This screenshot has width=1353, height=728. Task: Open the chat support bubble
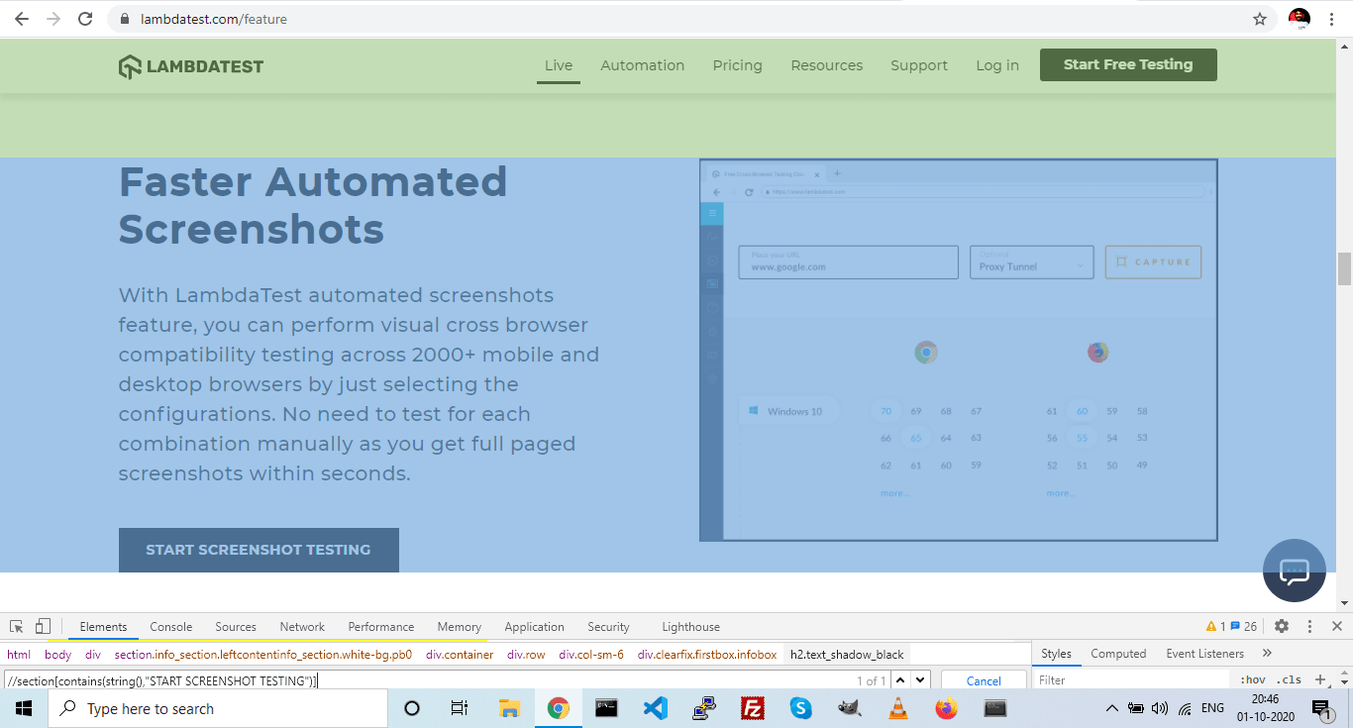1294,572
